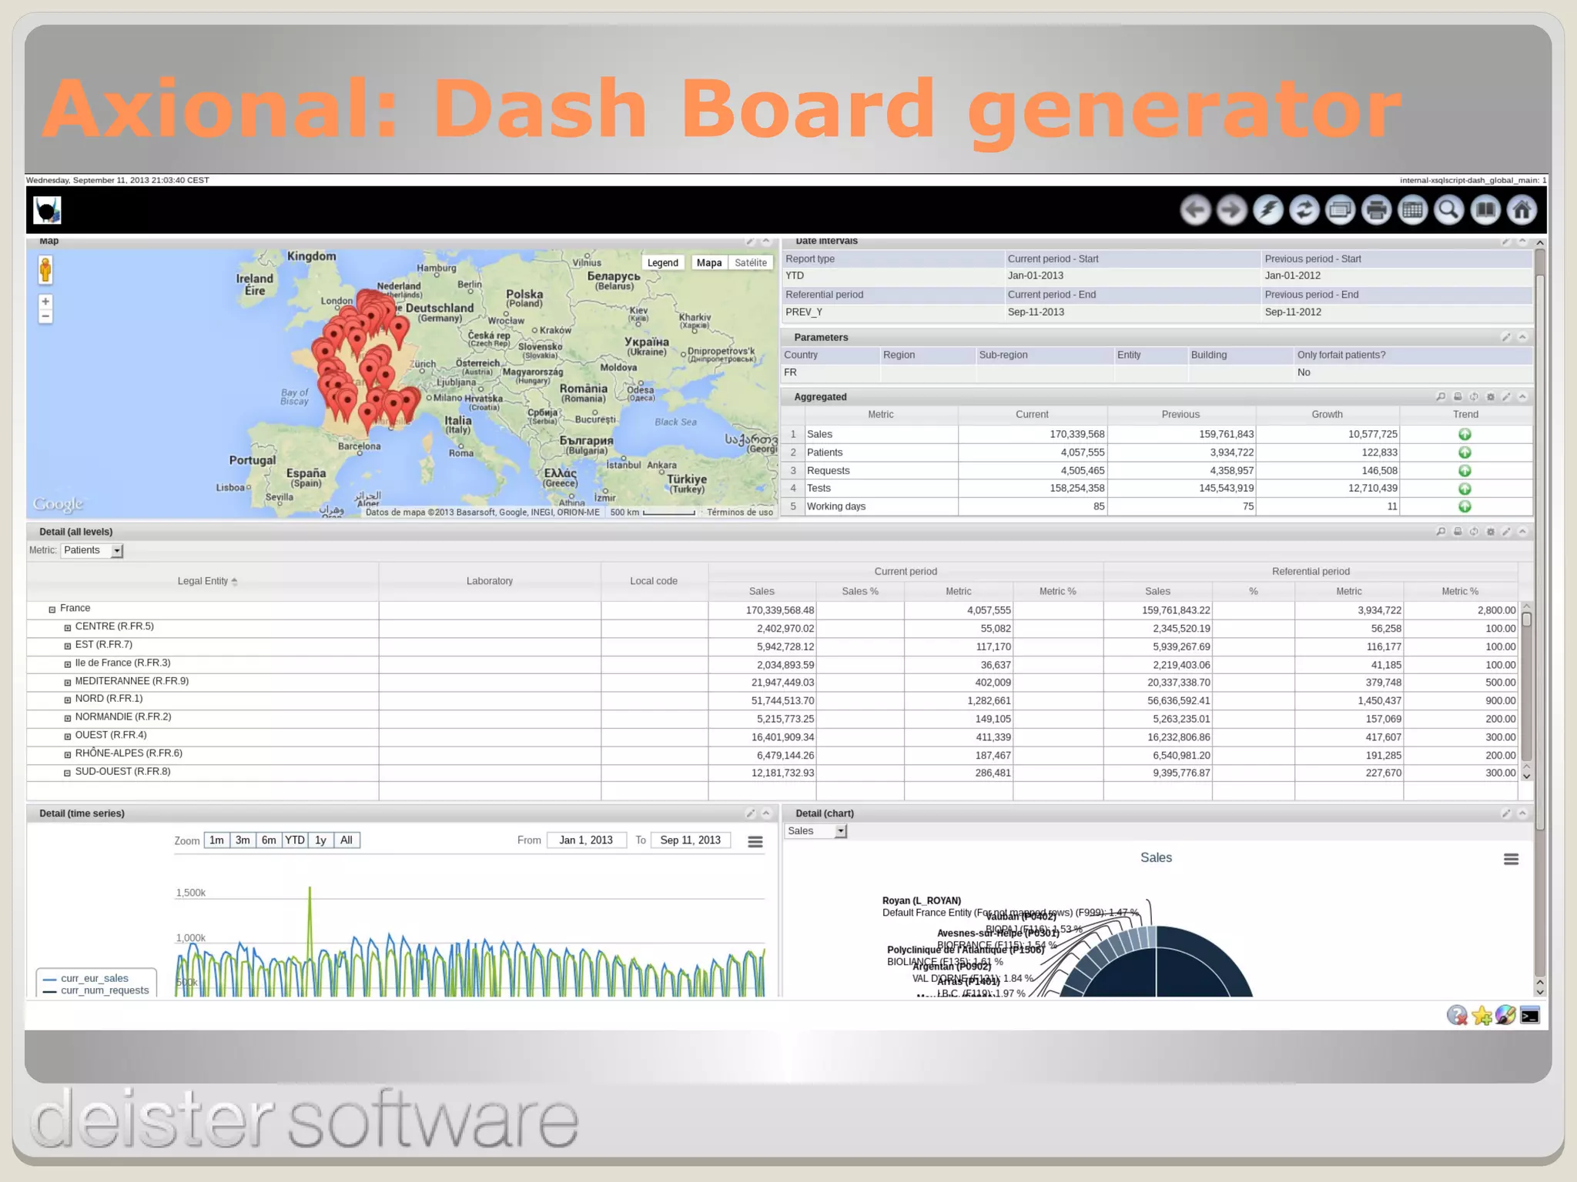The width and height of the screenshot is (1577, 1182).
Task: Click the application logo in black header
Action: tap(47, 209)
